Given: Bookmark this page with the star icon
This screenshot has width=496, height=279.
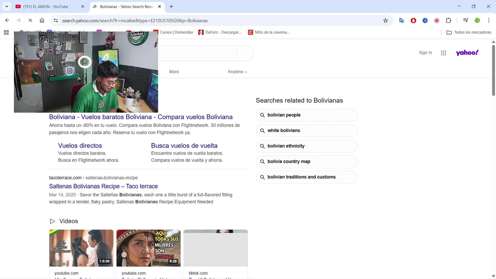Looking at the screenshot, I should [386, 21].
